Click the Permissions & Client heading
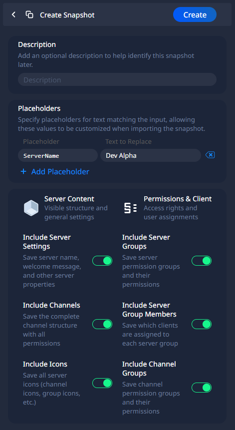The height and width of the screenshot is (430, 235). [x=178, y=199]
